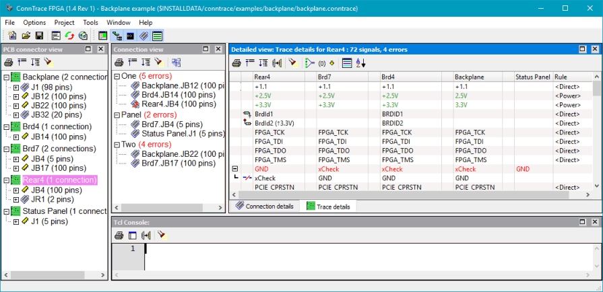Expand all rows in Detailed view

coord(263,63)
